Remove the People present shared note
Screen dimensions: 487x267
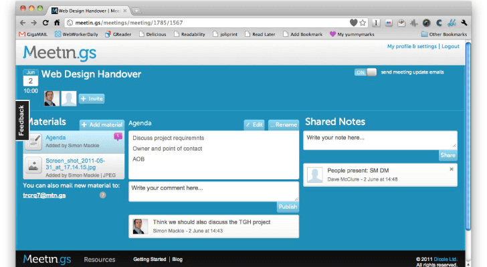point(452,169)
